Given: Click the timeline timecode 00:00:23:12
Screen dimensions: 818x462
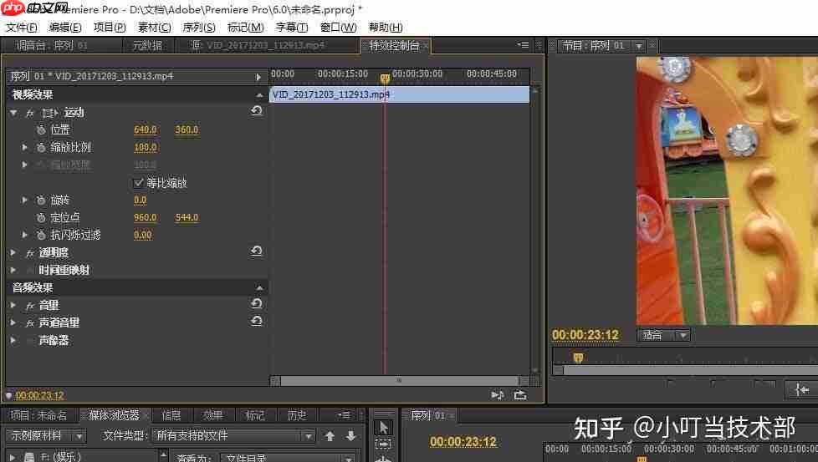Looking at the screenshot, I should coord(463,442).
